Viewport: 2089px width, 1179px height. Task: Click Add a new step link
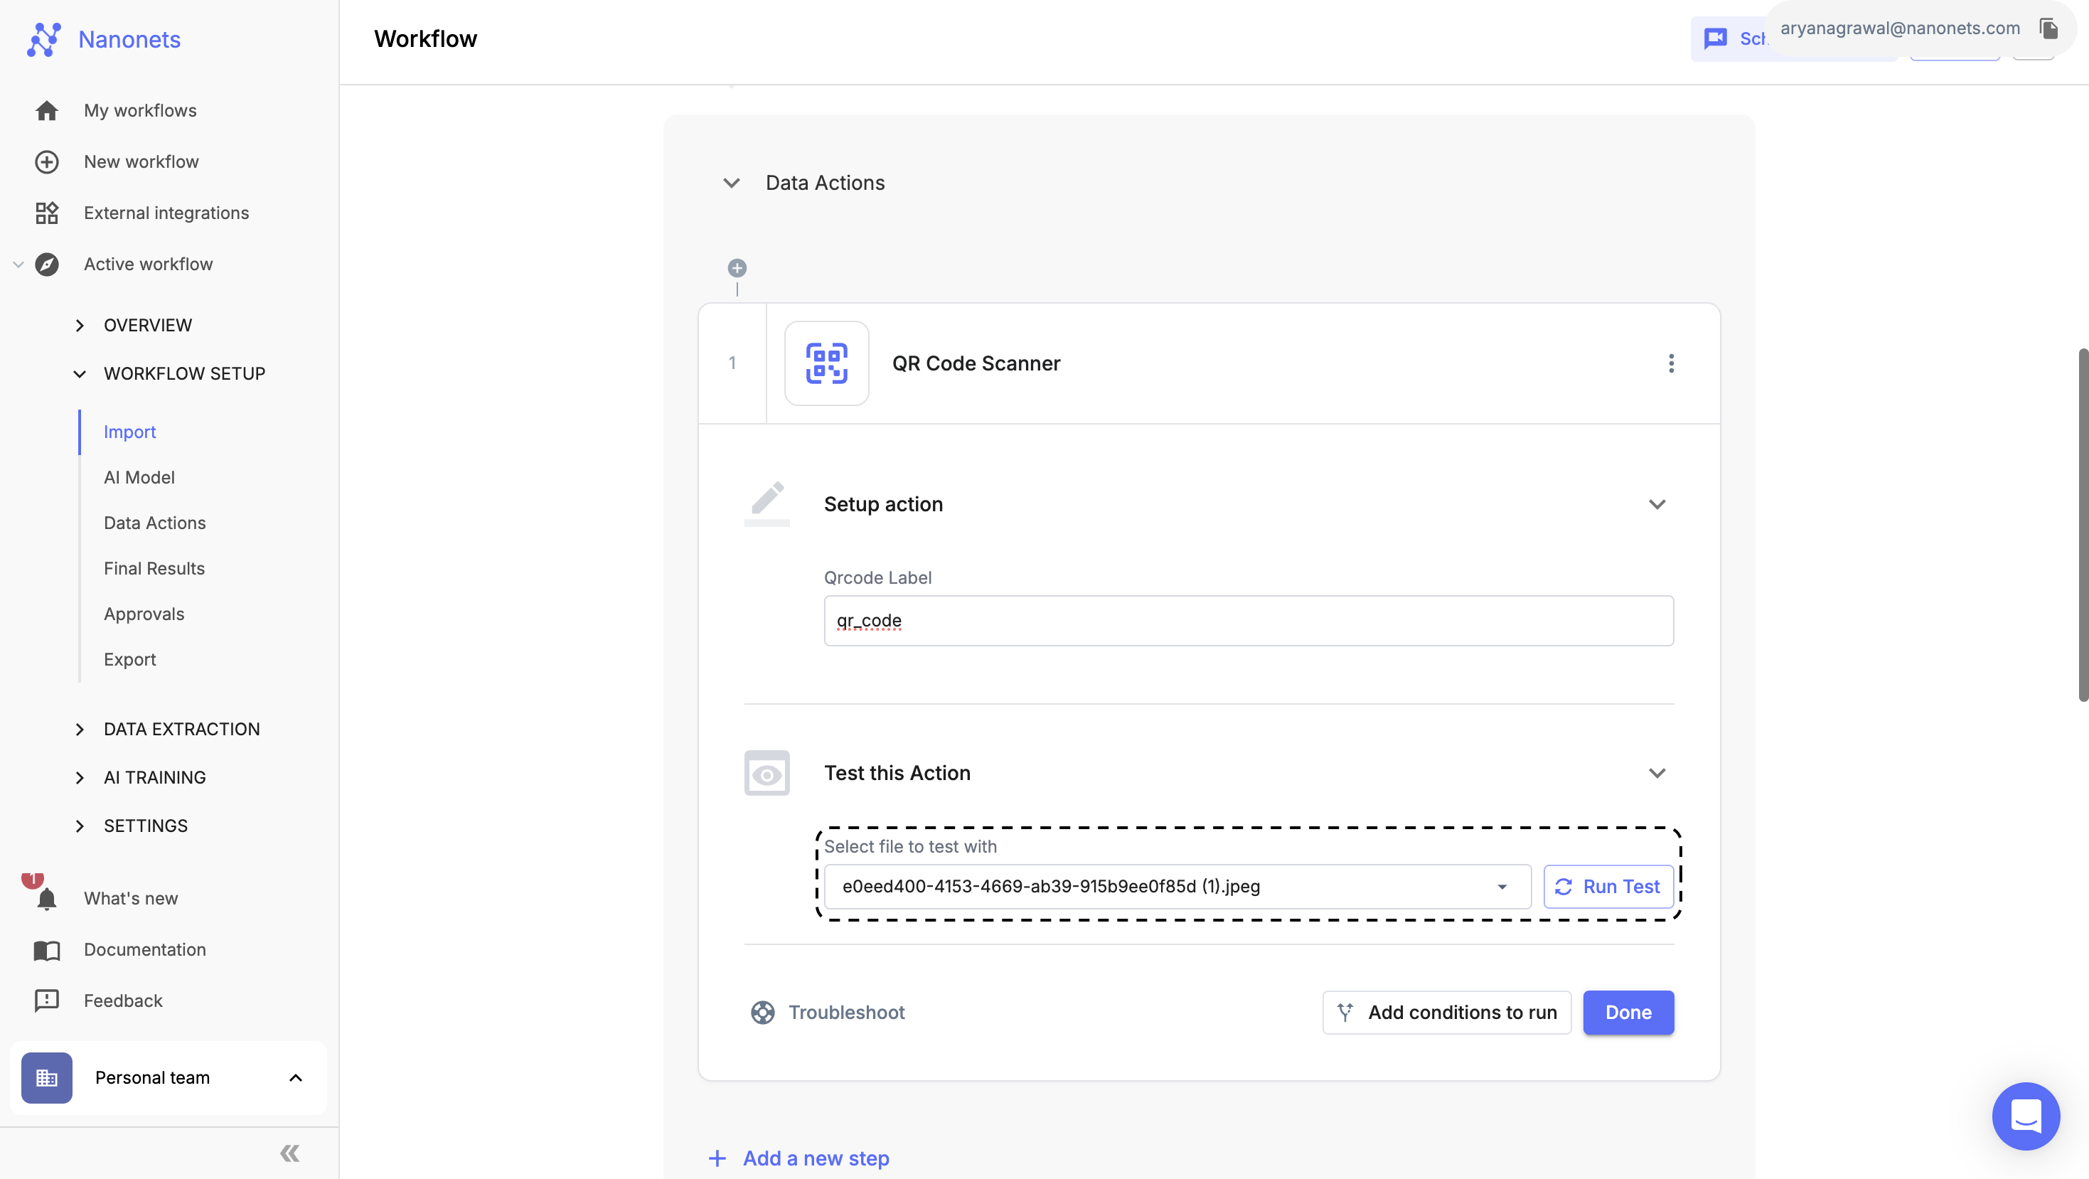coord(816,1158)
